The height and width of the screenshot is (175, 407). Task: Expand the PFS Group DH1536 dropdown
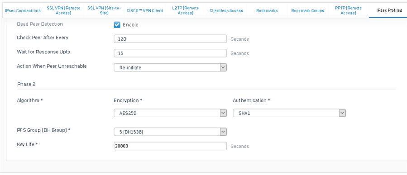coord(170,132)
